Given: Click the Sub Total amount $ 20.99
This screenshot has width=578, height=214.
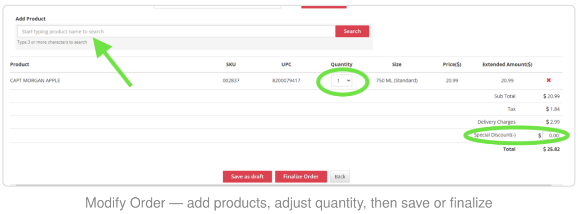Looking at the screenshot, I should [x=552, y=96].
